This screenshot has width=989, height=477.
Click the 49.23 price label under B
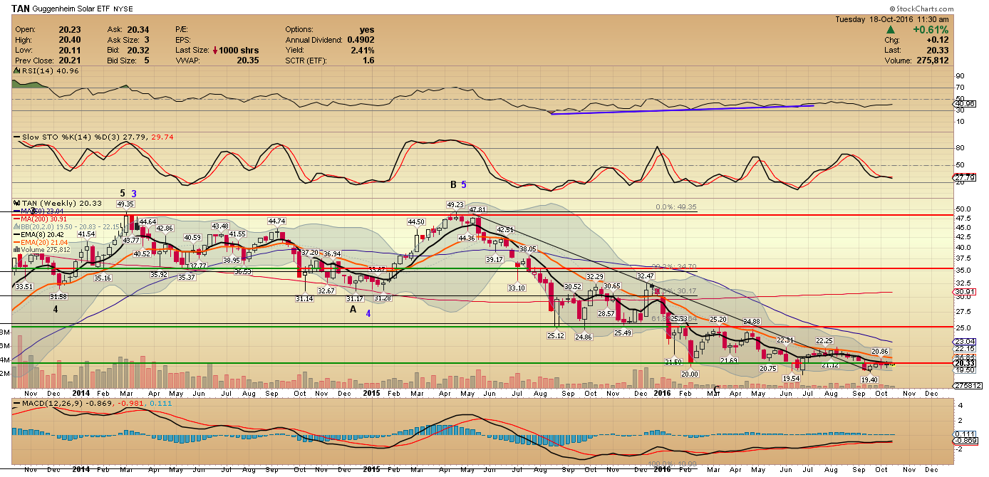pyautogui.click(x=455, y=204)
